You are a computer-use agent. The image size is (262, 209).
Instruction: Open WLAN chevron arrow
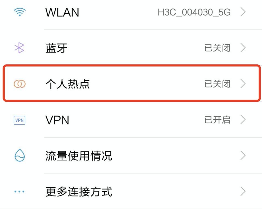[x=243, y=12]
